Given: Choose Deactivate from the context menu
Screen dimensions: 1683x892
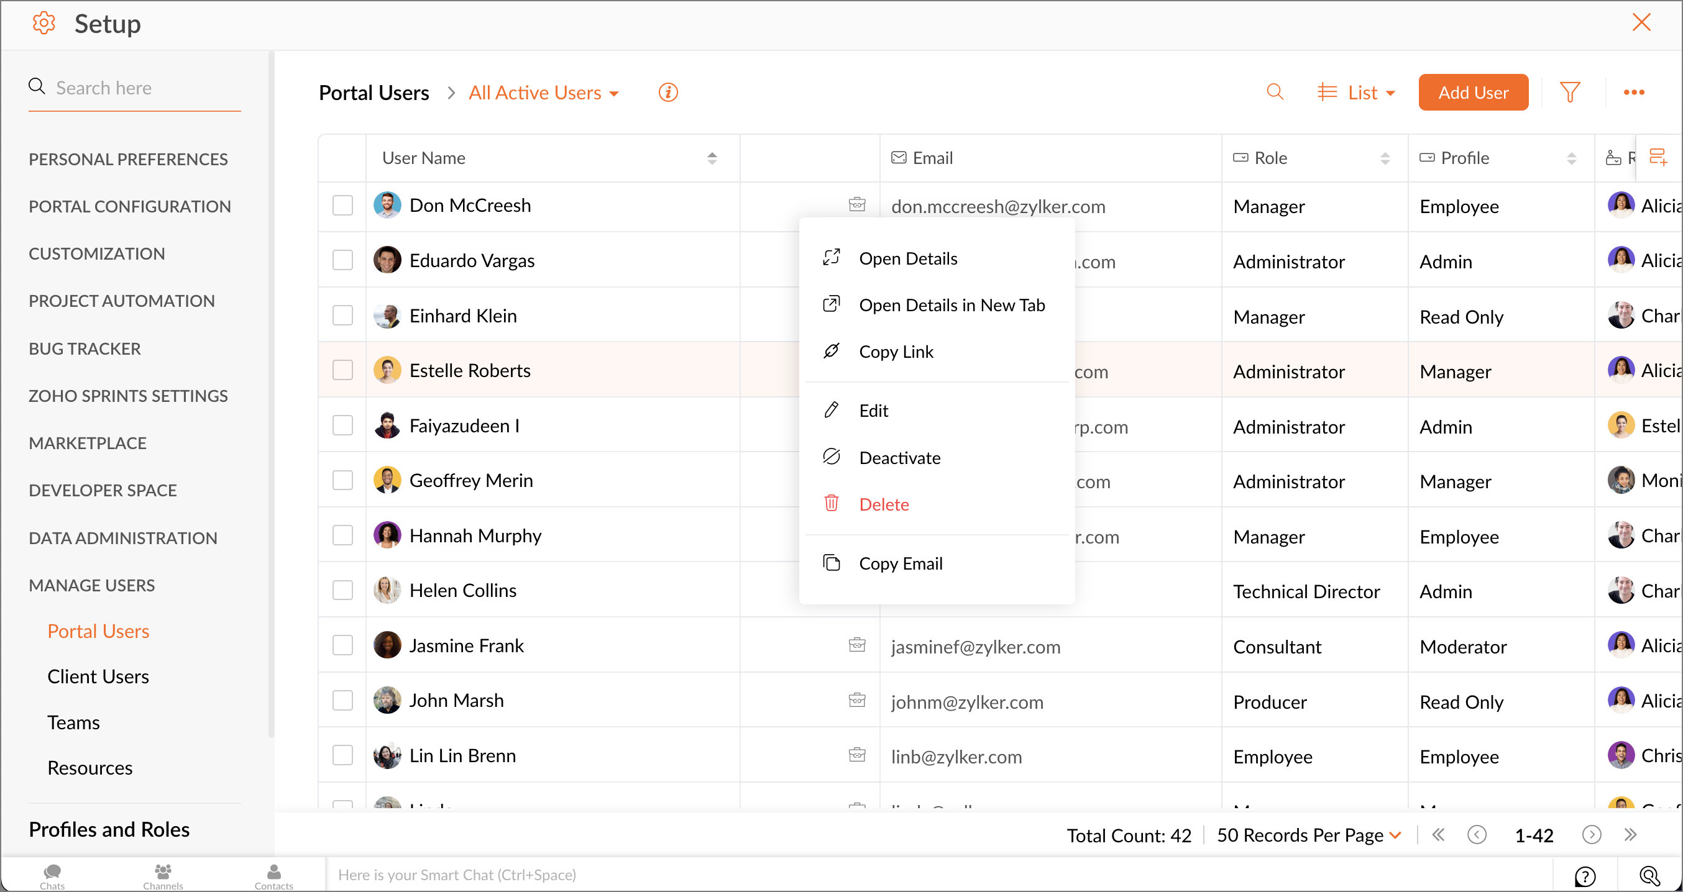Looking at the screenshot, I should [x=899, y=457].
